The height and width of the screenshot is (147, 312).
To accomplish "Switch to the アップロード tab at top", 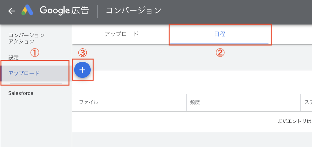I will coord(121,34).
